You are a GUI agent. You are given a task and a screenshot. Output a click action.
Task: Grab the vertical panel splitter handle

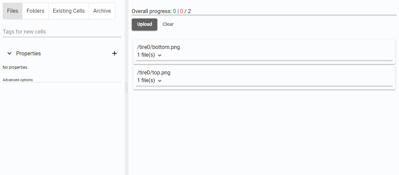pyautogui.click(x=127, y=87)
